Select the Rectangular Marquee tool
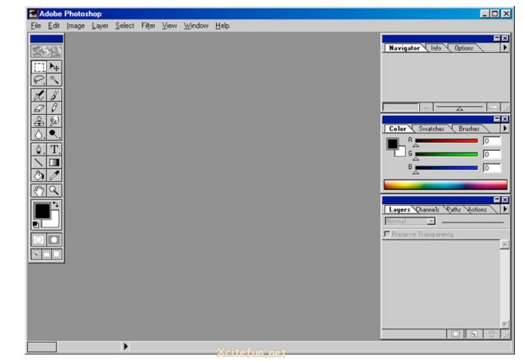This screenshot has width=524, height=361. pyautogui.click(x=39, y=67)
